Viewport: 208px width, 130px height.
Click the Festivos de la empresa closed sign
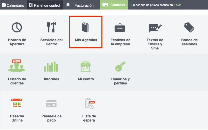pos(120,27)
